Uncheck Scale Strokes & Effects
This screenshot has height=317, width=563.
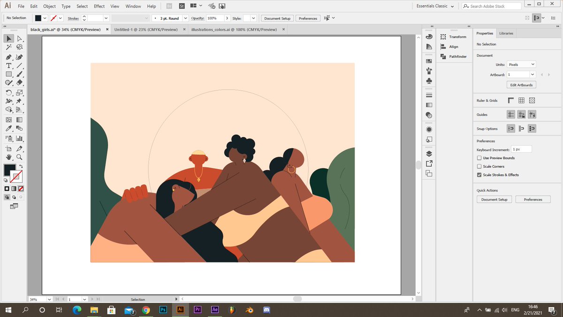click(479, 175)
